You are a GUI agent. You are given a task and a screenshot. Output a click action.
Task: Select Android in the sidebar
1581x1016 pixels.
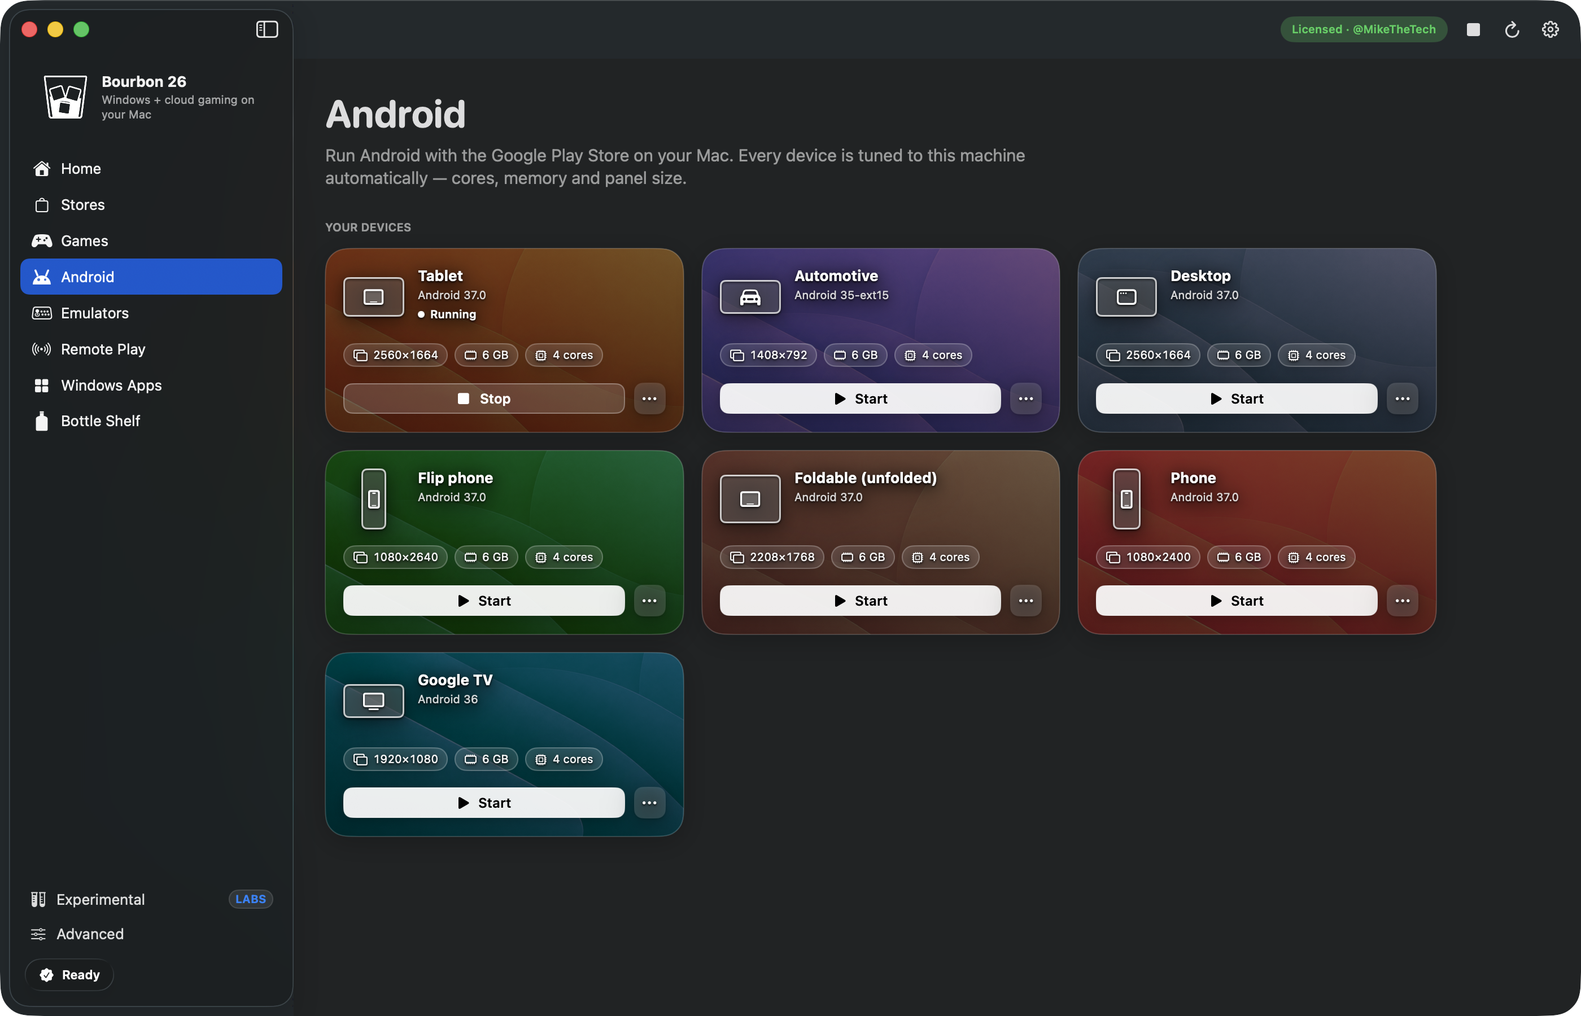[x=151, y=277]
